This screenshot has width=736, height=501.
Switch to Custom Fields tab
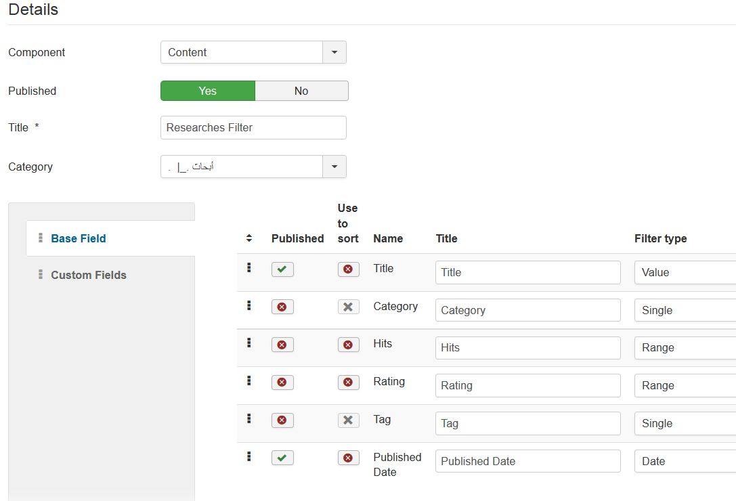tap(89, 275)
